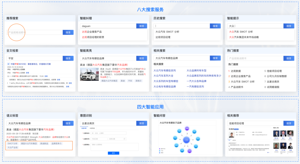The height and width of the screenshot is (164, 300).
Task: Click the white Audi car thumbnail
Action: (x=89, y=74)
